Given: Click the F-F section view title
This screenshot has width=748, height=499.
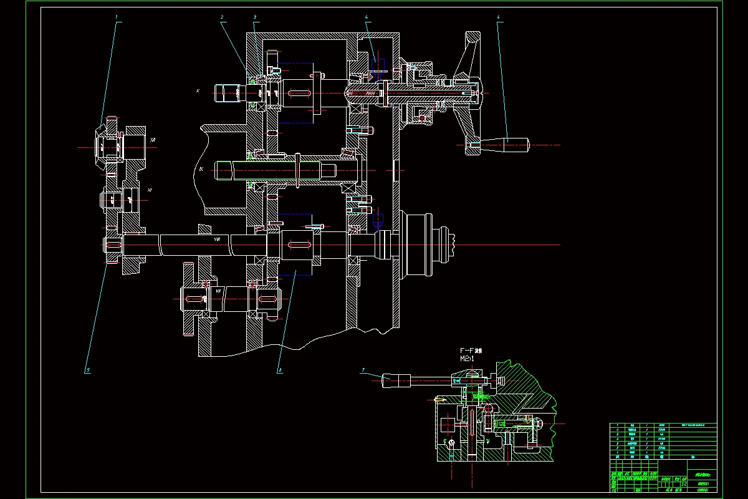Looking at the screenshot, I should pyautogui.click(x=470, y=351).
